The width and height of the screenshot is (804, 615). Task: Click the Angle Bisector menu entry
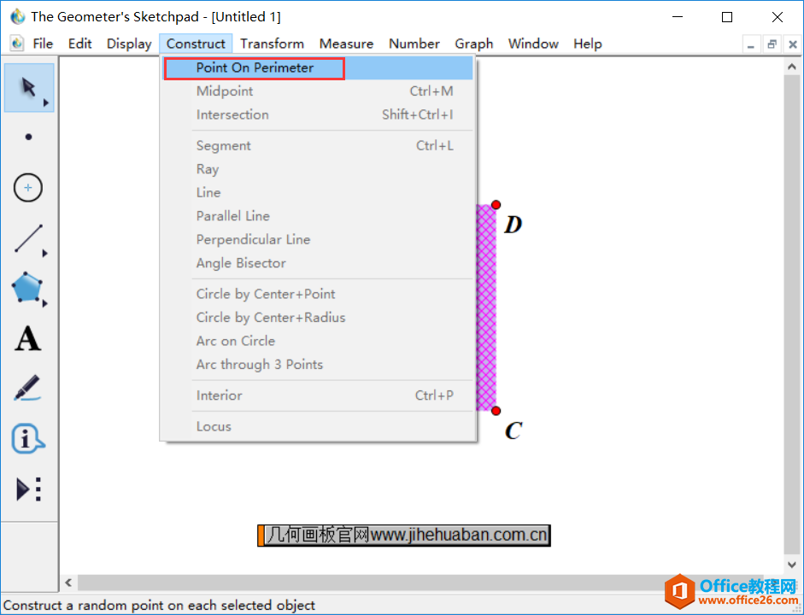click(318, 263)
